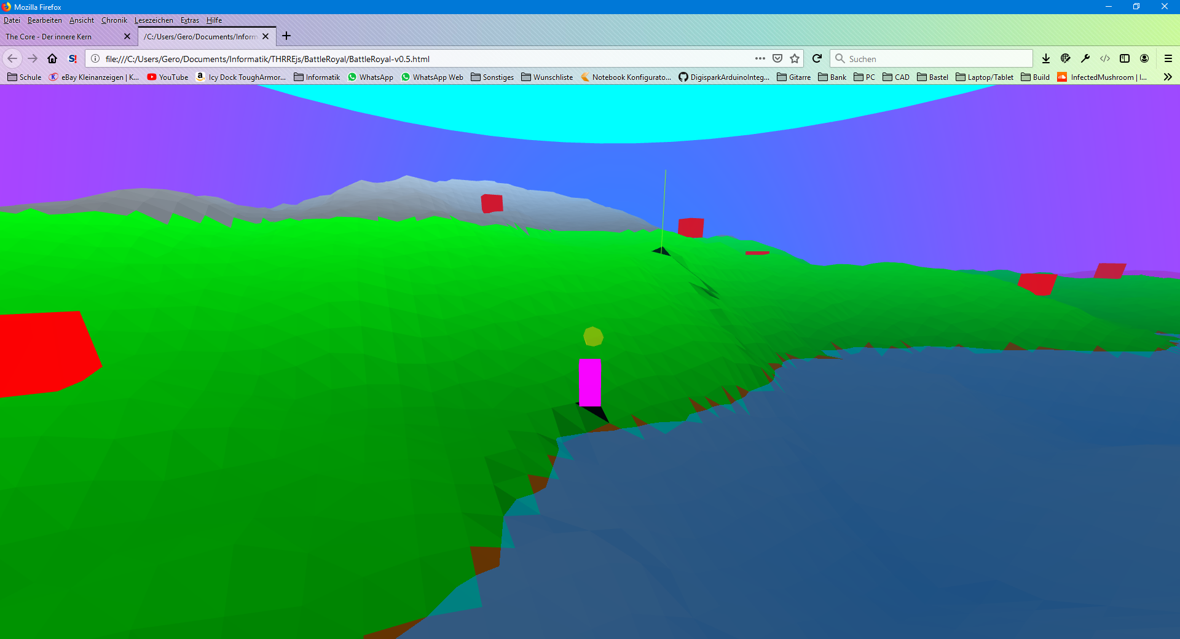Viewport: 1180px width, 639px height.
Task: Open the wrench developer tools icon
Action: [x=1085, y=58]
